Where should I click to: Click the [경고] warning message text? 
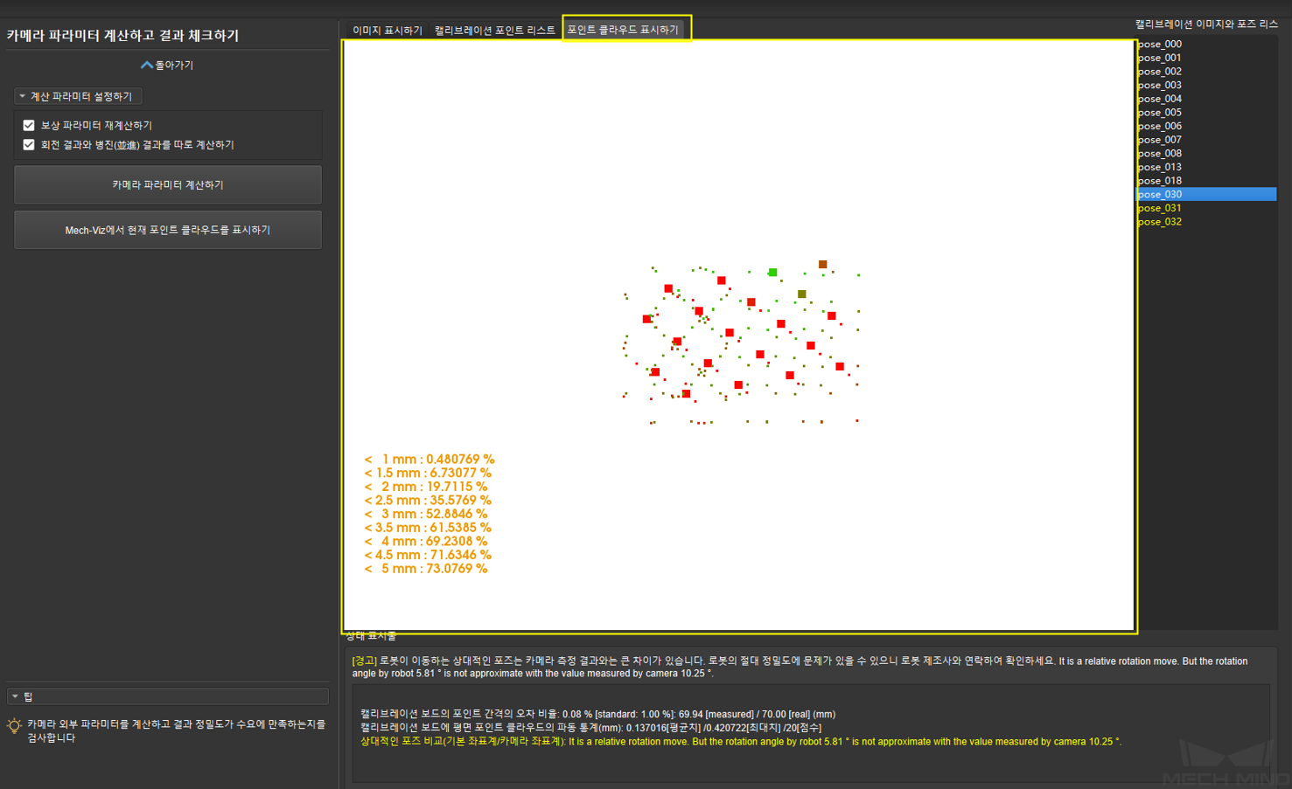pos(800,668)
